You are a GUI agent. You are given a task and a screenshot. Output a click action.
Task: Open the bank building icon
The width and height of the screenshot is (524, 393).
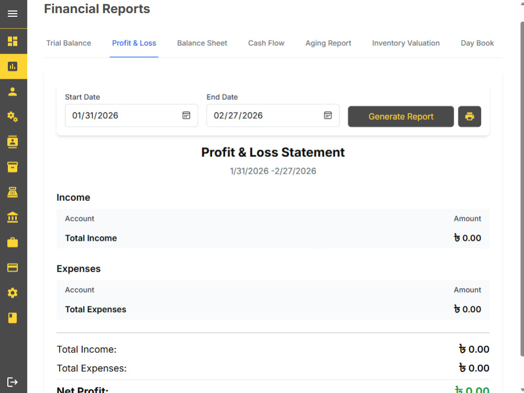tap(13, 217)
